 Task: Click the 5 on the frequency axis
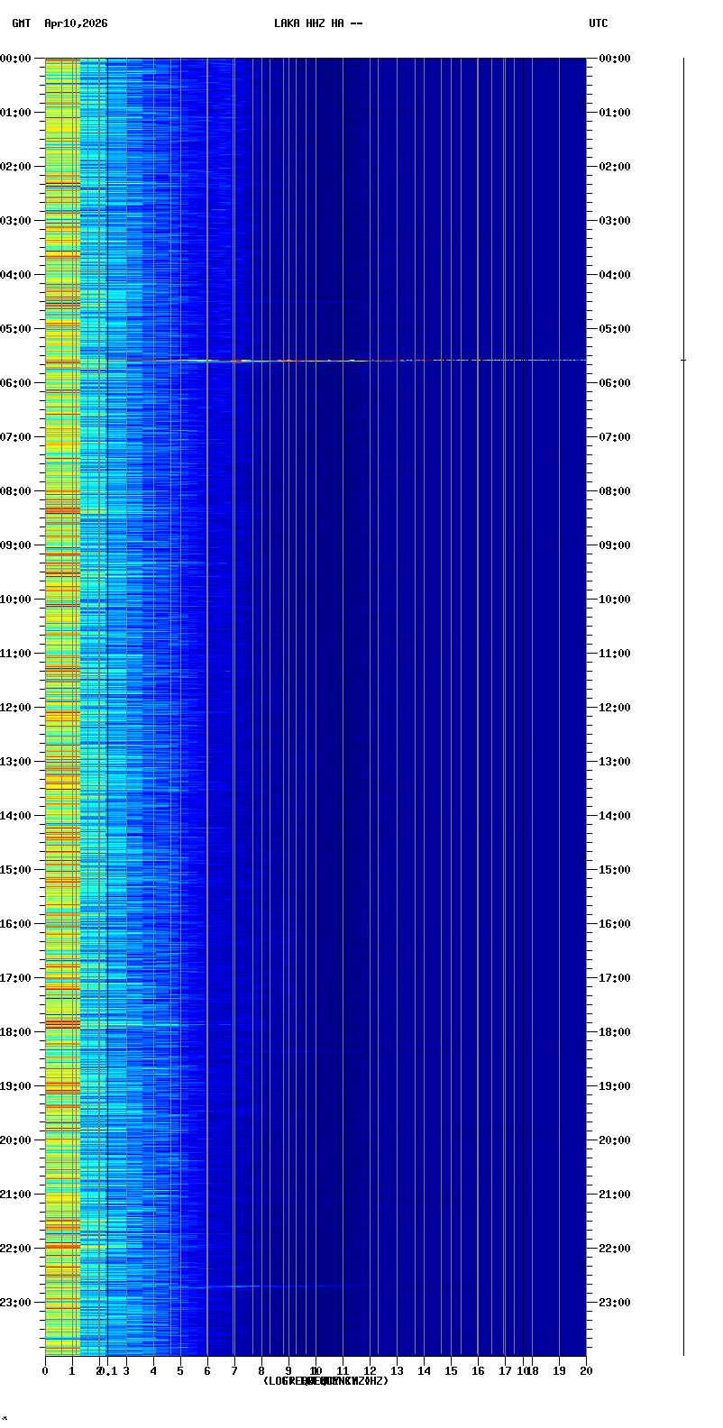[180, 1371]
